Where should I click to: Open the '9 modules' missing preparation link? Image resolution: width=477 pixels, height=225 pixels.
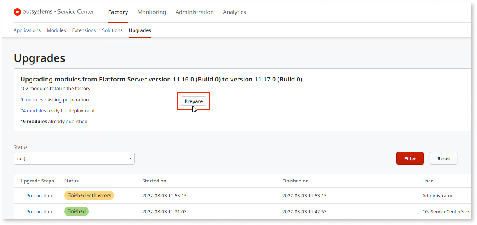[32, 99]
